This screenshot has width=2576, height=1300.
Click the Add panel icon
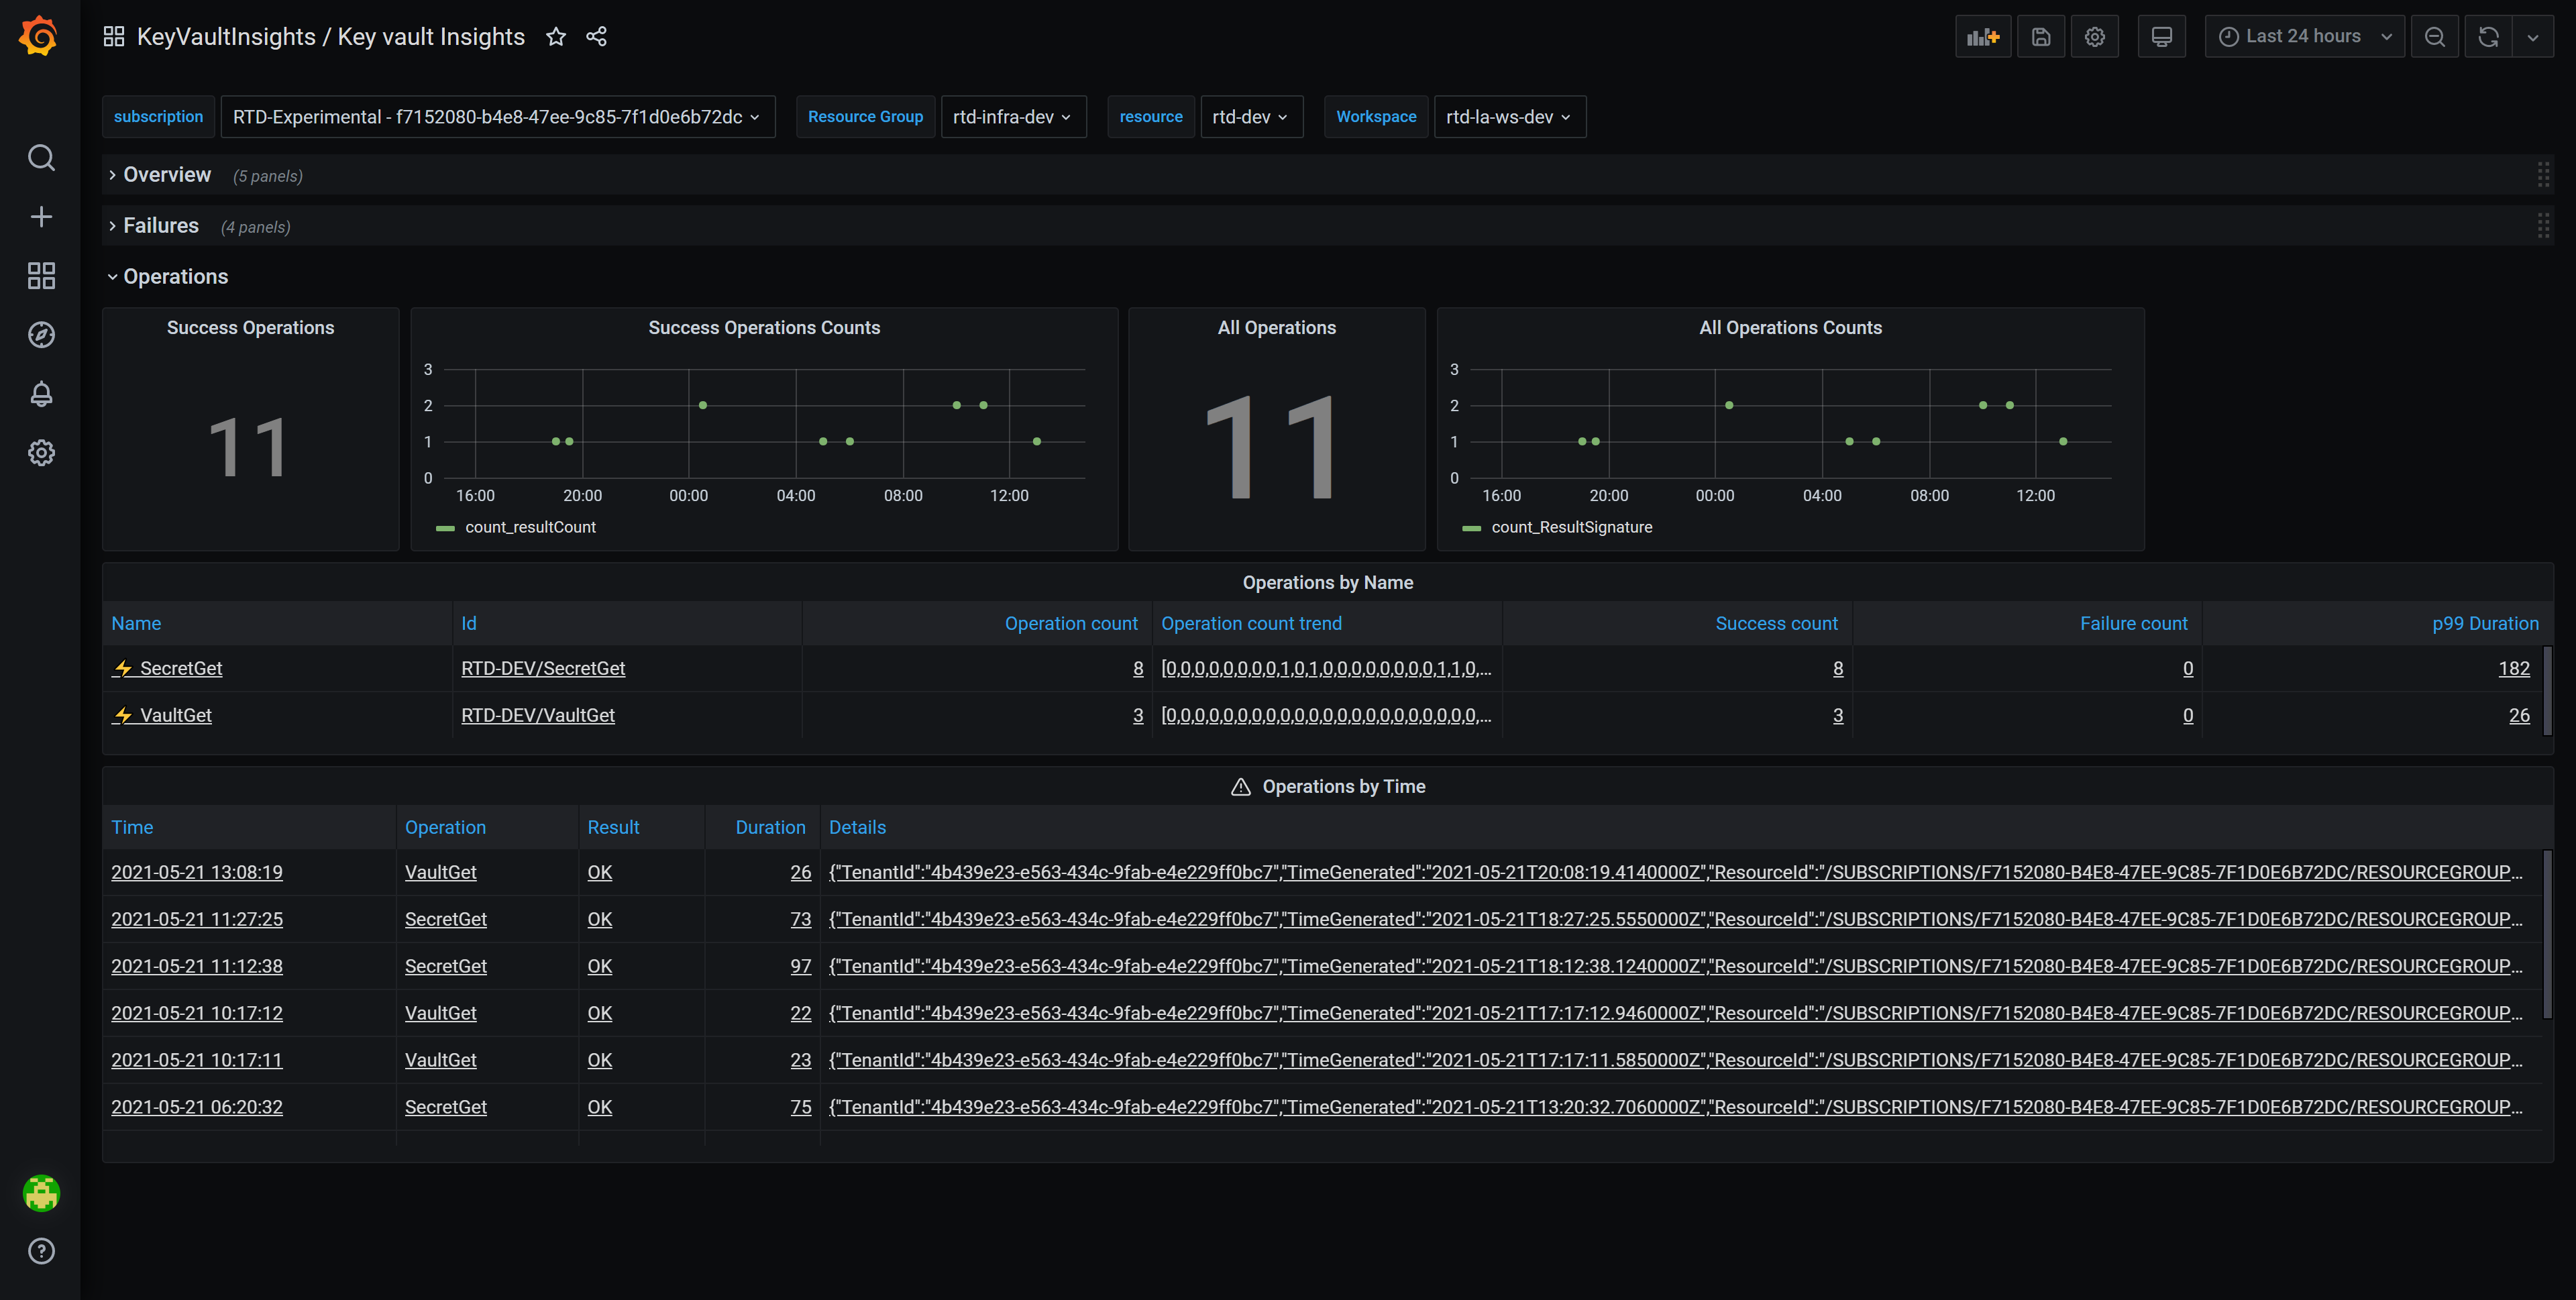point(1982,37)
